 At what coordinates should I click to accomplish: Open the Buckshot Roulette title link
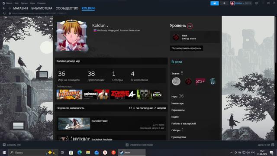pyautogui.click(x=102, y=140)
